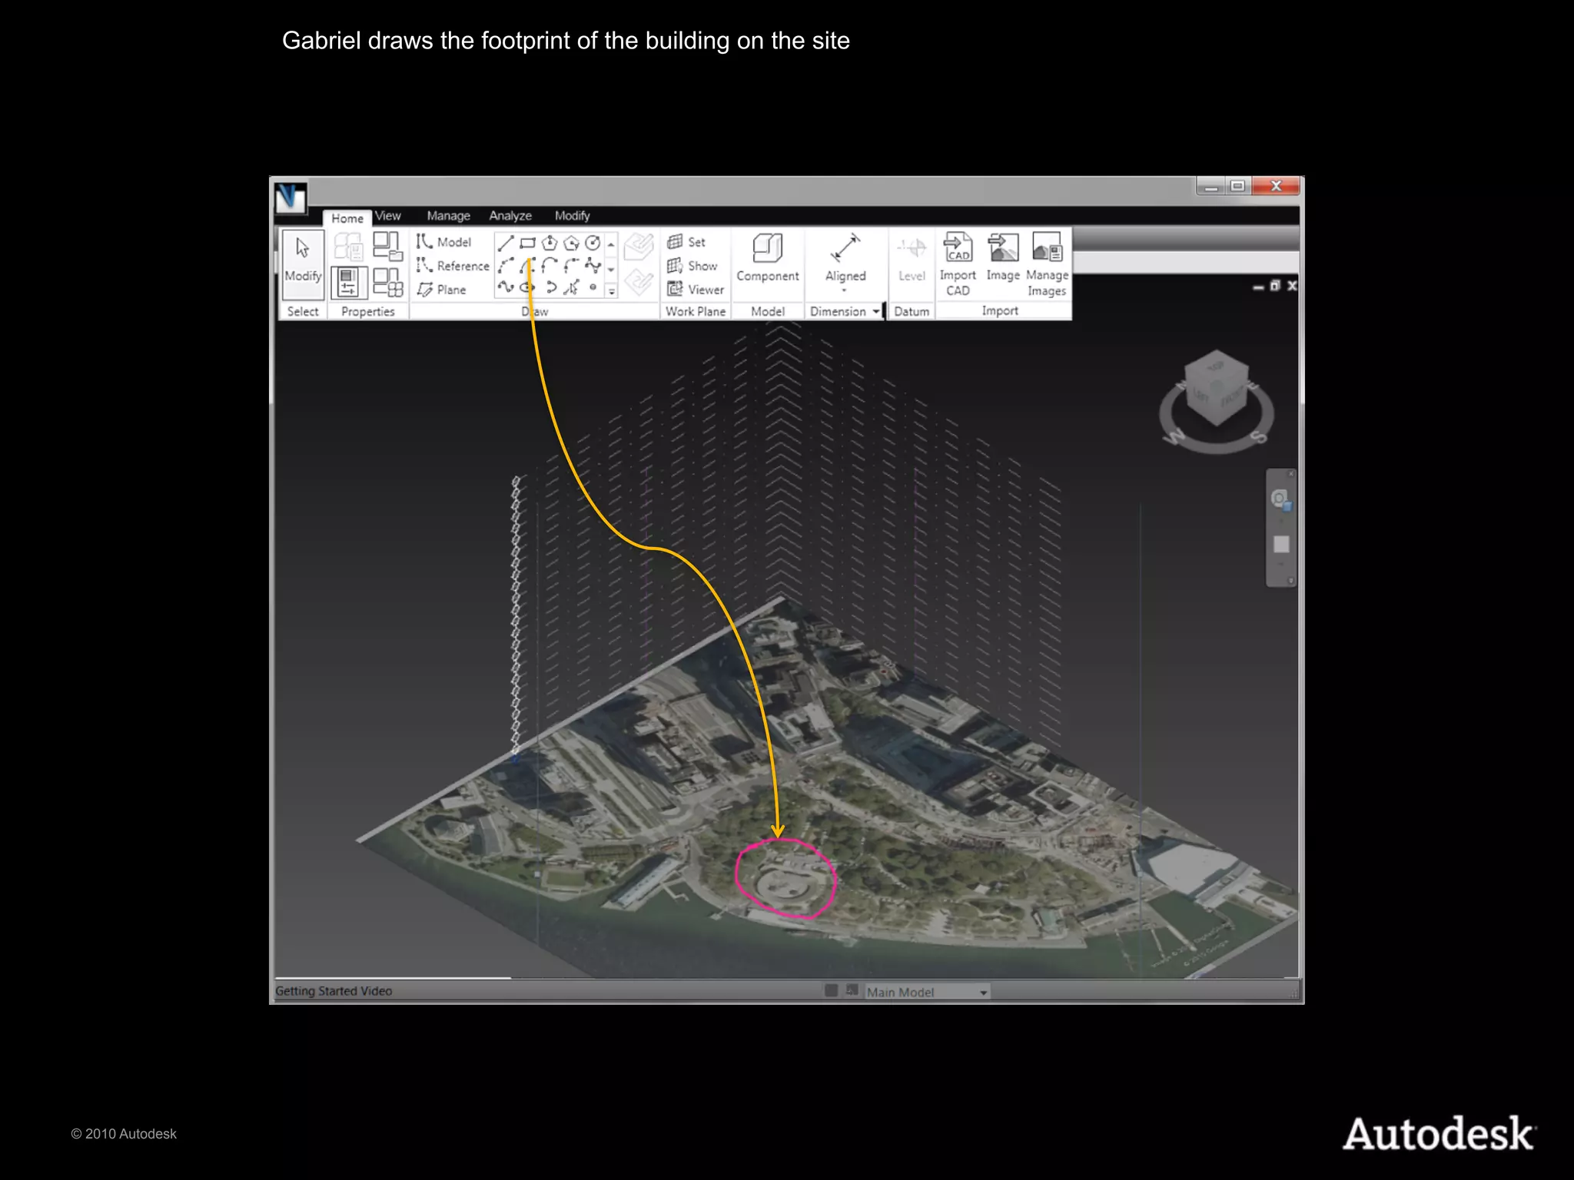Click the Type Properties icon
1574x1180 pixels.
(x=348, y=247)
